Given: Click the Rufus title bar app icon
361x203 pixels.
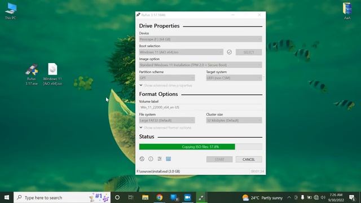Looking at the screenshot, I should [138, 15].
